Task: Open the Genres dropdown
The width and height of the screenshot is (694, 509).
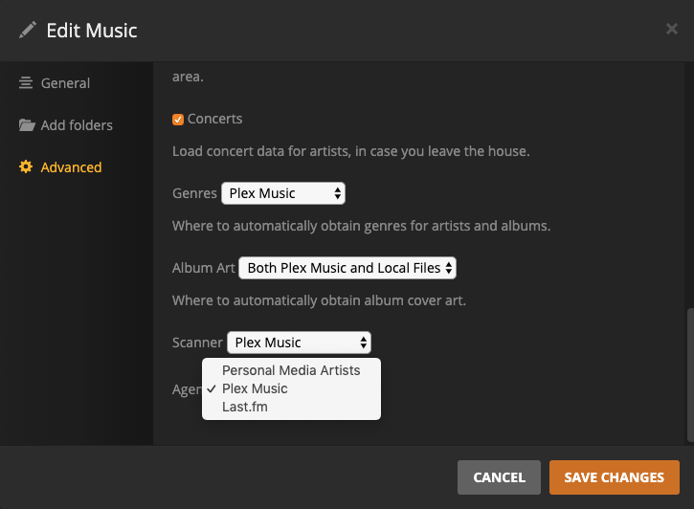Action: pyautogui.click(x=282, y=193)
